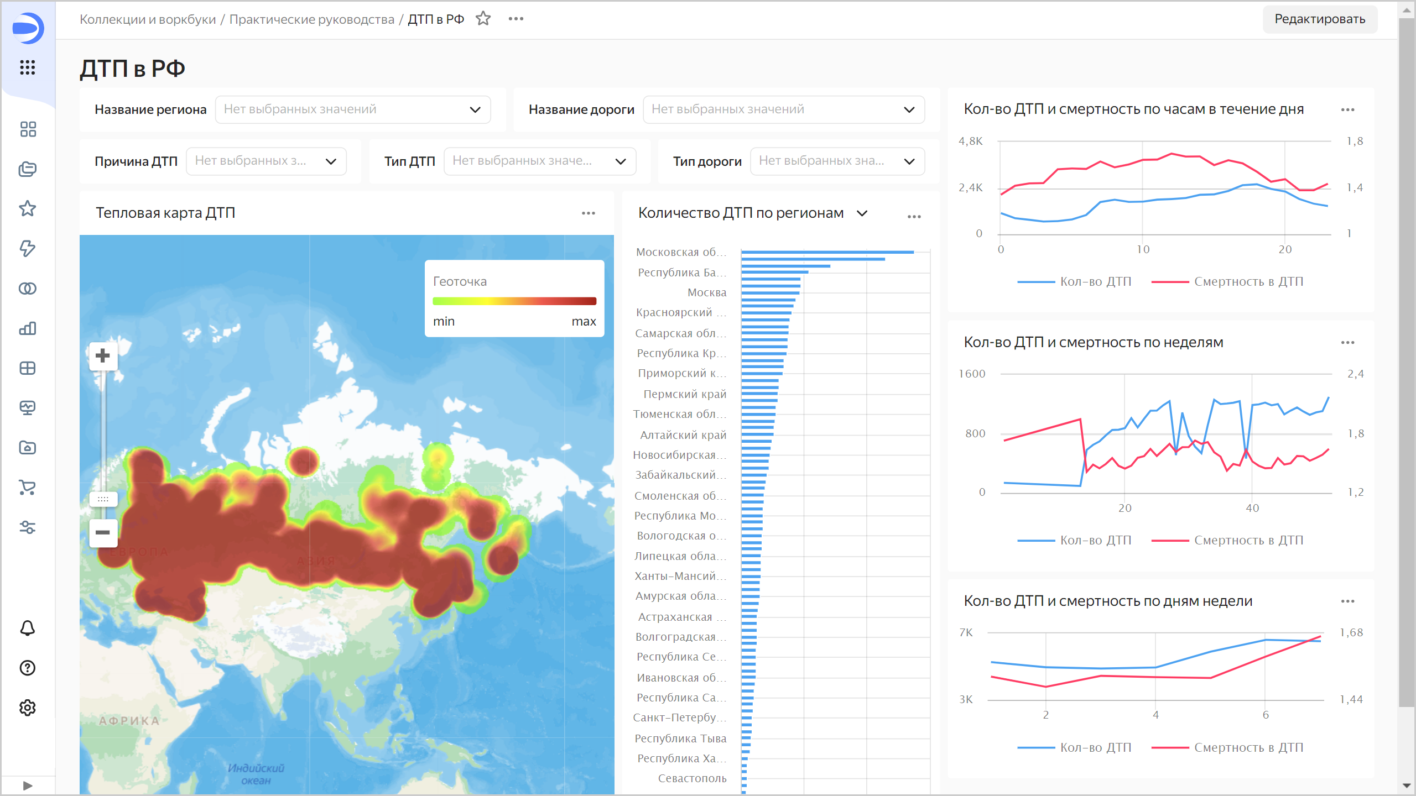The image size is (1416, 796).
Task: Open the bell notifications icon
Action: pyautogui.click(x=28, y=628)
